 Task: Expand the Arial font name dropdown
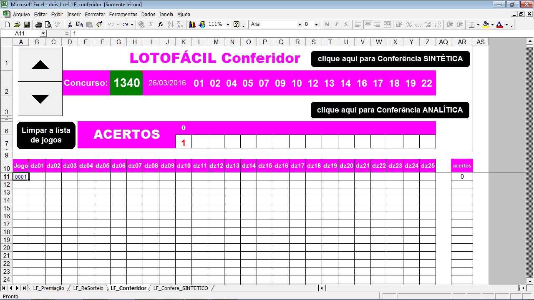tap(300, 25)
